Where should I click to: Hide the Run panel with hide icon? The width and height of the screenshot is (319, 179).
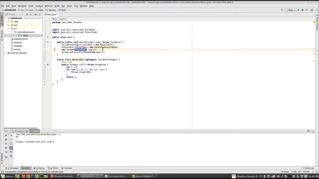point(313,131)
